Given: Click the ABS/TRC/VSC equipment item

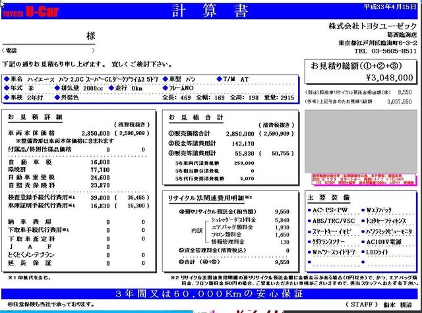Looking at the screenshot, I should click(x=334, y=221).
